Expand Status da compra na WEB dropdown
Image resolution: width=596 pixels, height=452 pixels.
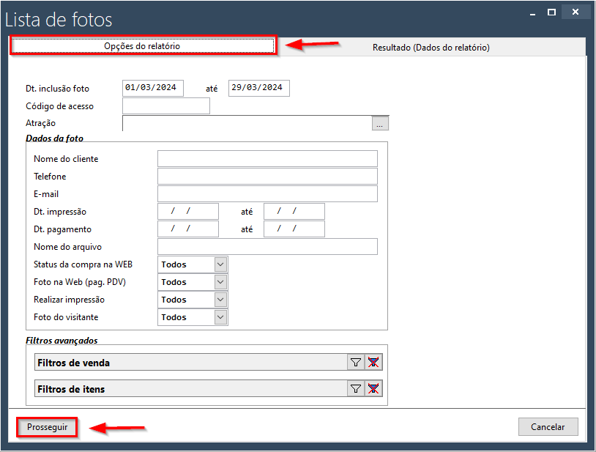pyautogui.click(x=220, y=264)
